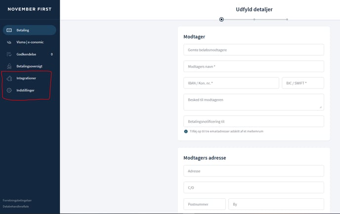Screen dimensions: 340x214
Task: Select the first progress step indicator
Action: coord(221,19)
